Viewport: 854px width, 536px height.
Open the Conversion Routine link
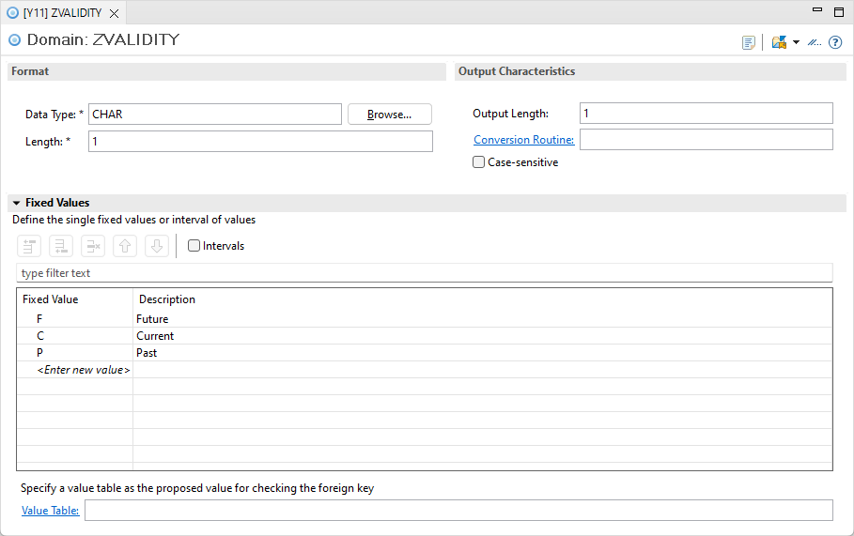(x=524, y=140)
